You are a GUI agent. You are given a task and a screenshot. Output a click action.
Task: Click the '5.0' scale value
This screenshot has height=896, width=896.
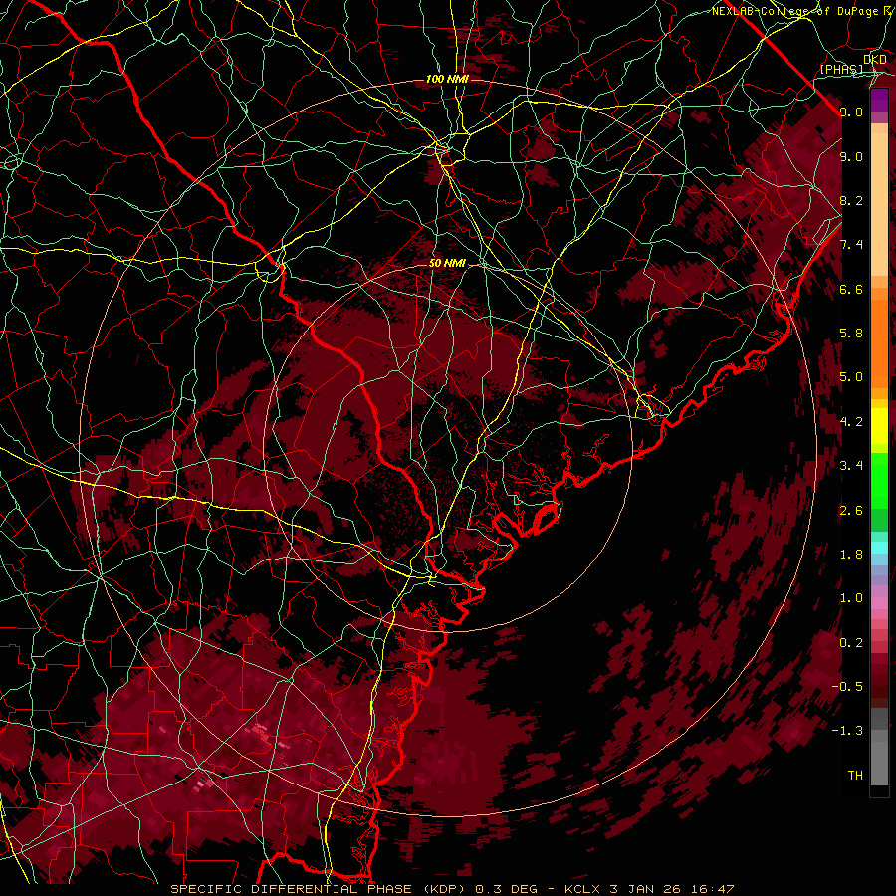tap(851, 377)
